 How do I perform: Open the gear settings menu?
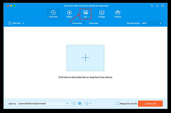click(x=88, y=104)
